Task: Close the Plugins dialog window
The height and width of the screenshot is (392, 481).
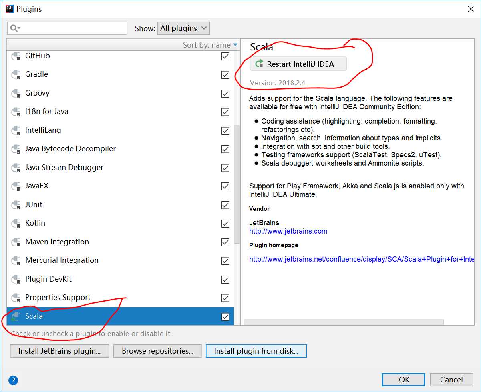Action: tap(471, 9)
